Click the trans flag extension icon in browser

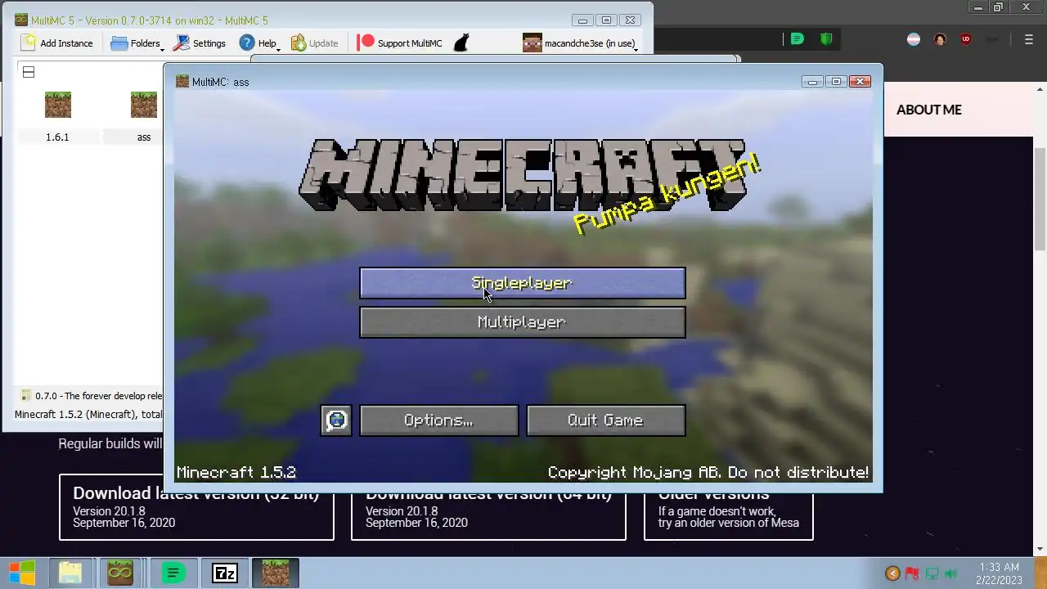[x=914, y=39]
